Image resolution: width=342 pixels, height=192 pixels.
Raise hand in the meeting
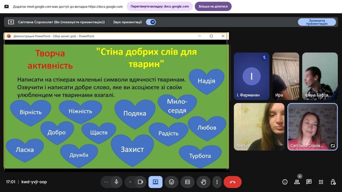[x=204, y=182]
